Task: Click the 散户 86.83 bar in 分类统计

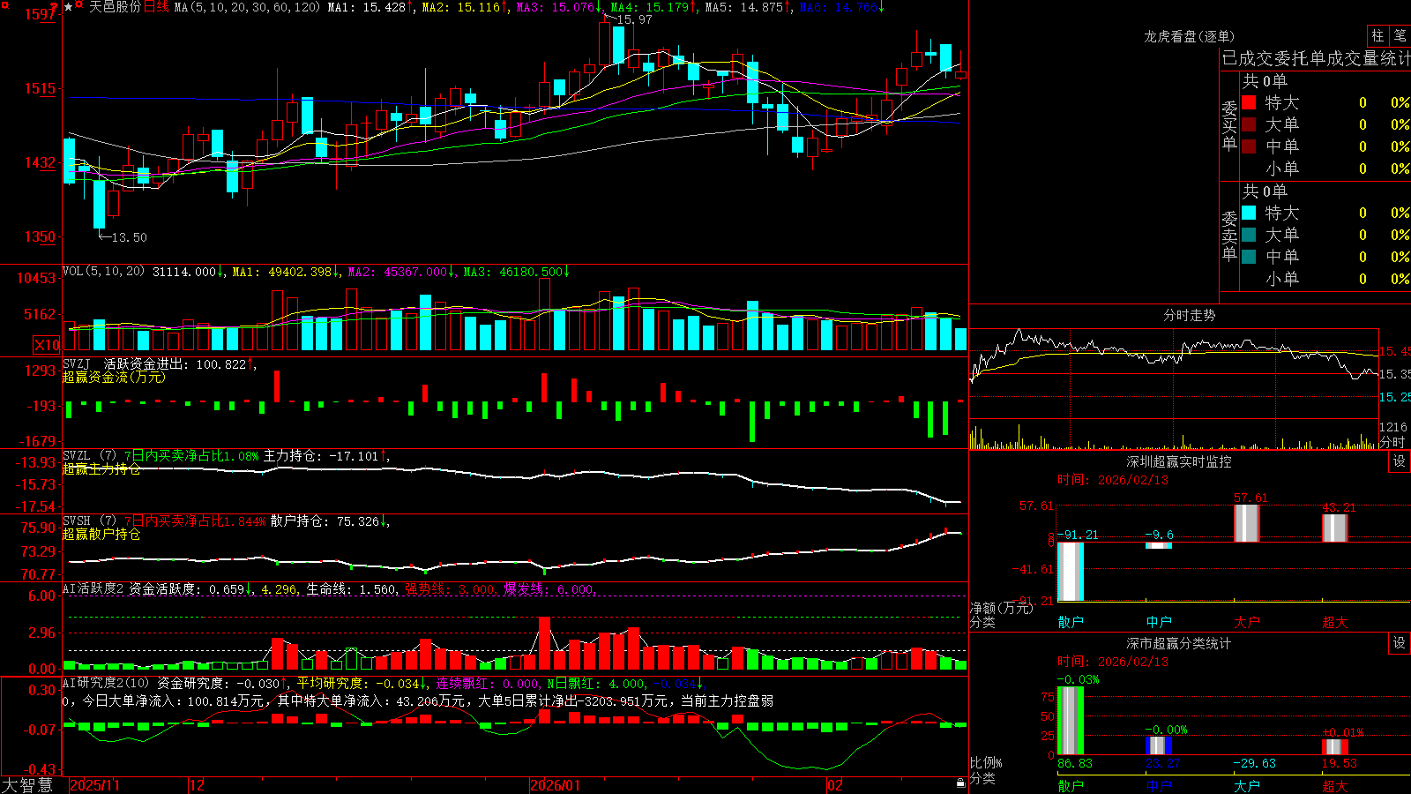Action: [x=1071, y=720]
